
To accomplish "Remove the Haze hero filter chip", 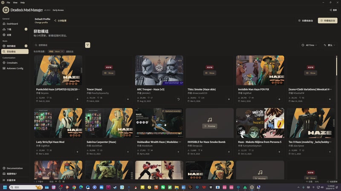I will [x=62, y=51].
